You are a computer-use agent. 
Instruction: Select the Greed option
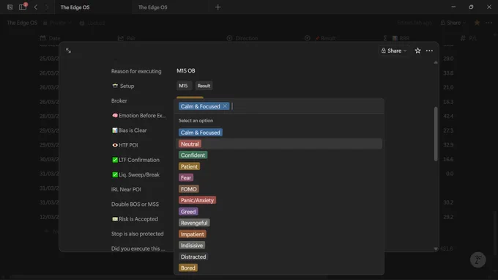(188, 212)
